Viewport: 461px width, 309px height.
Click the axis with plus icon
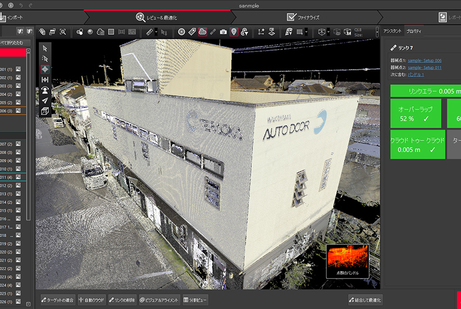[261, 31]
